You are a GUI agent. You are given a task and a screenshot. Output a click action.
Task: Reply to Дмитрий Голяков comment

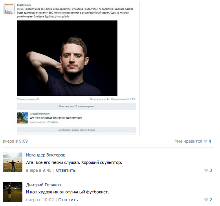click(x=68, y=200)
